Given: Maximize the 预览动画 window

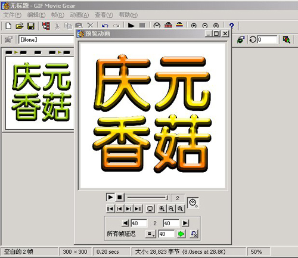Looking at the screenshot, I should pyautogui.click(x=216, y=33).
